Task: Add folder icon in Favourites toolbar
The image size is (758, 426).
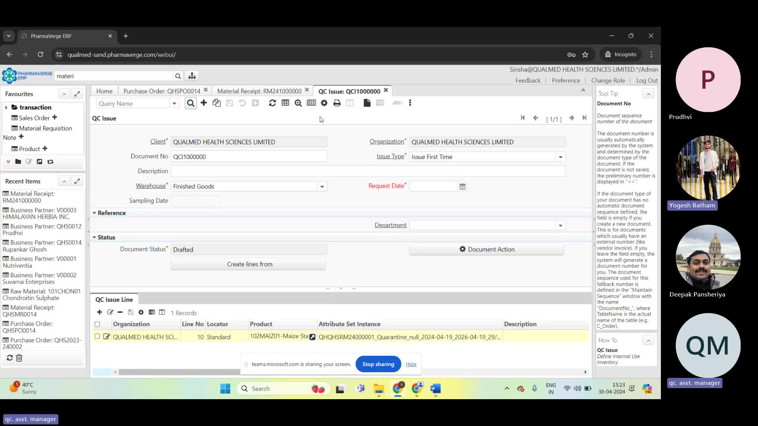Action: coord(18,162)
